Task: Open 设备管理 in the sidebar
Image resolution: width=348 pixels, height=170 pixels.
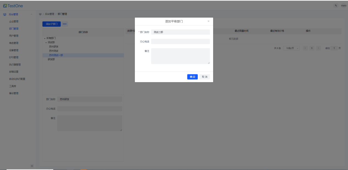Action: (x=14, y=50)
